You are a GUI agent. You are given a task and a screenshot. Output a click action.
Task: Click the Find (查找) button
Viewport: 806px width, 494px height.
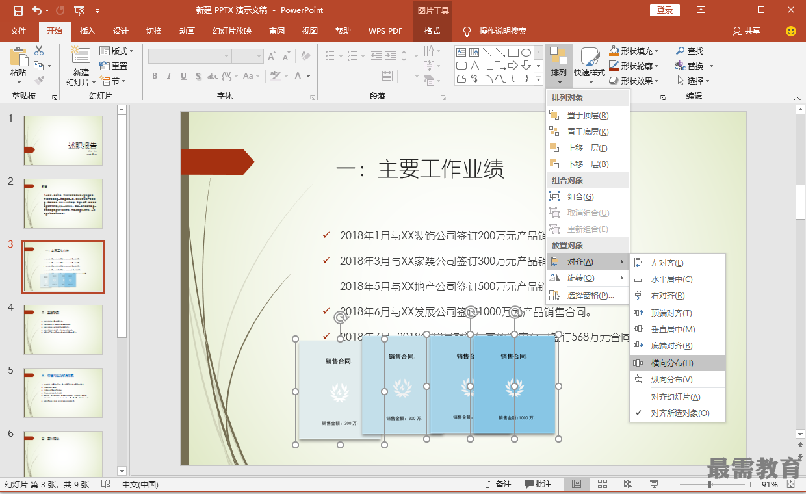tap(690, 51)
